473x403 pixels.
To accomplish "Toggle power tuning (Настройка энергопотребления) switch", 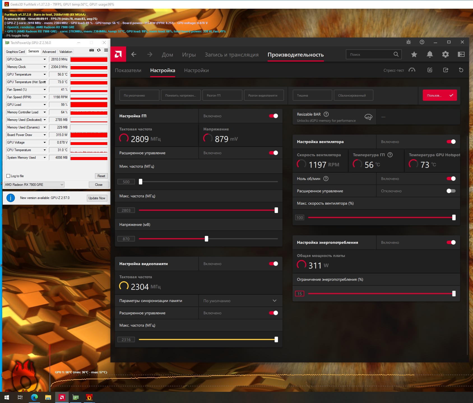I will [x=451, y=242].
